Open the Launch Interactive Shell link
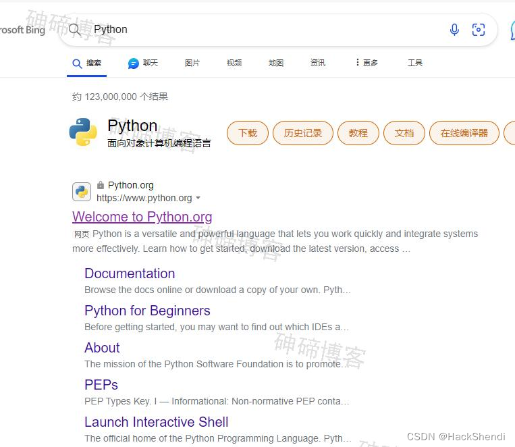 (x=157, y=422)
